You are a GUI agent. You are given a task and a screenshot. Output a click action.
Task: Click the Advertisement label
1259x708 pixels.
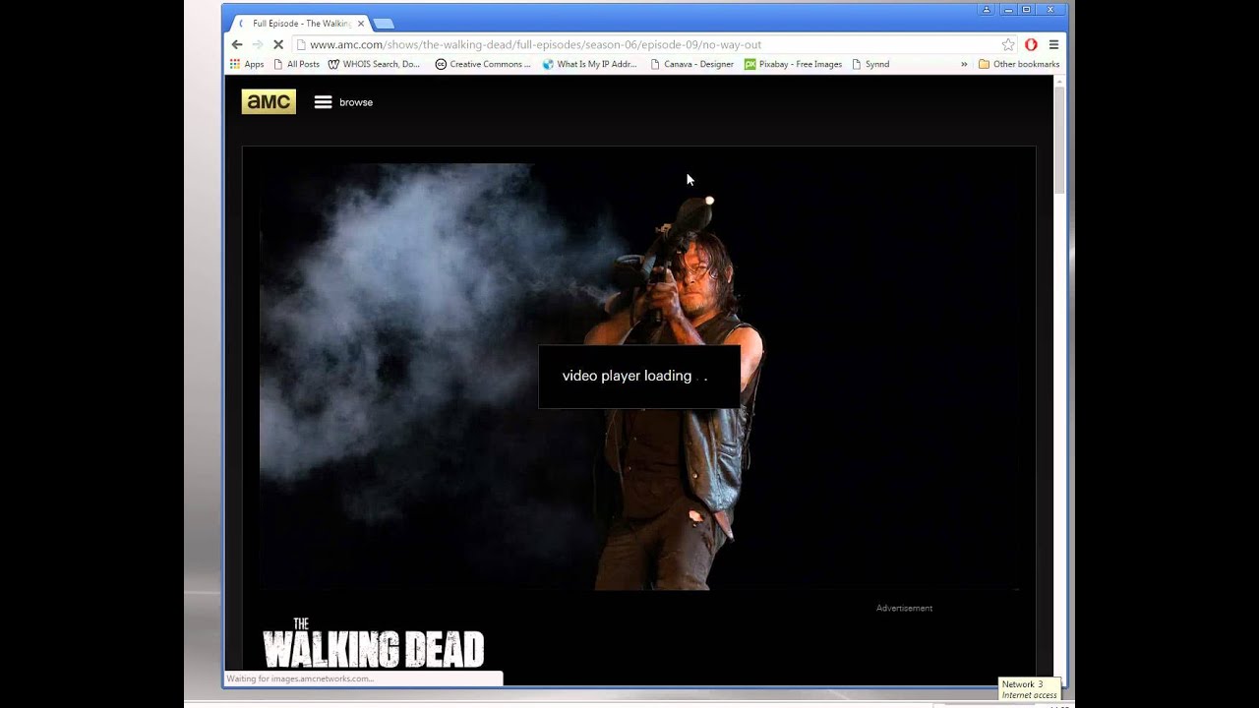coord(904,608)
